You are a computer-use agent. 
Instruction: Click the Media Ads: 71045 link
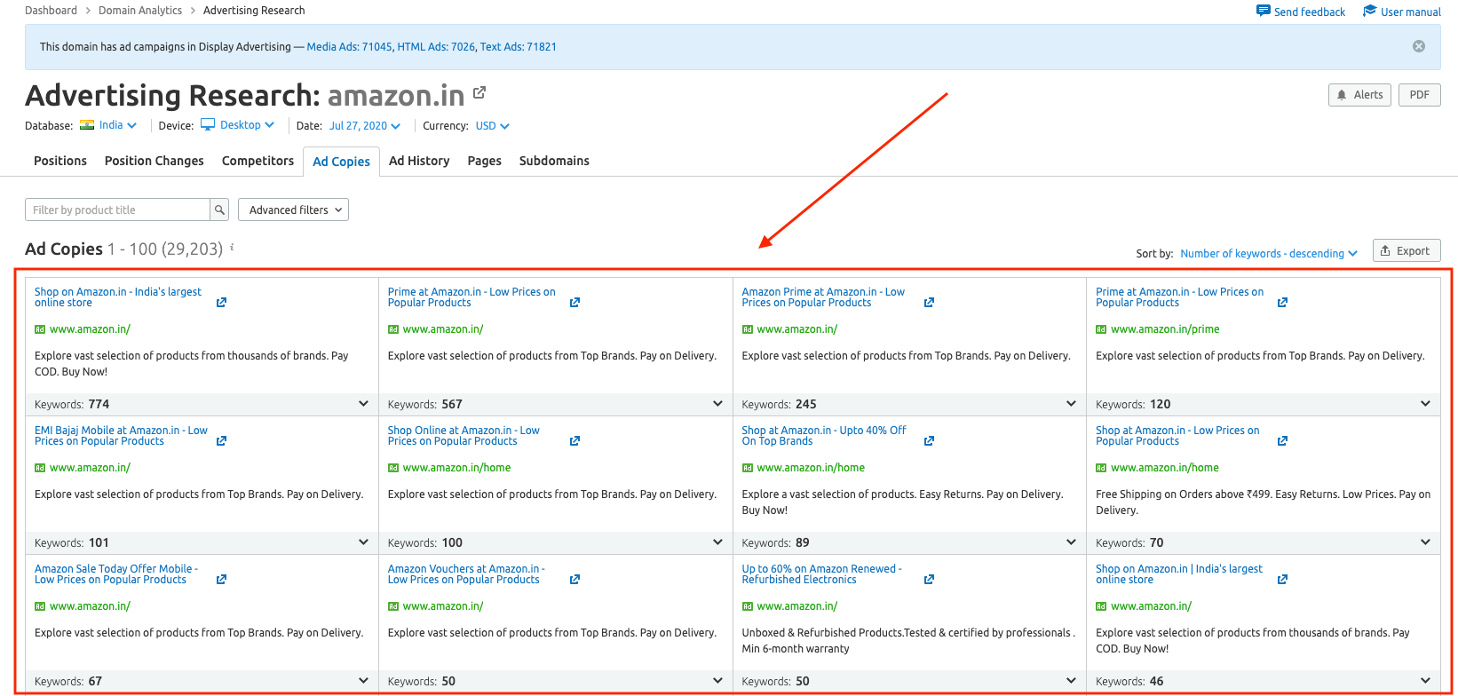coord(349,47)
